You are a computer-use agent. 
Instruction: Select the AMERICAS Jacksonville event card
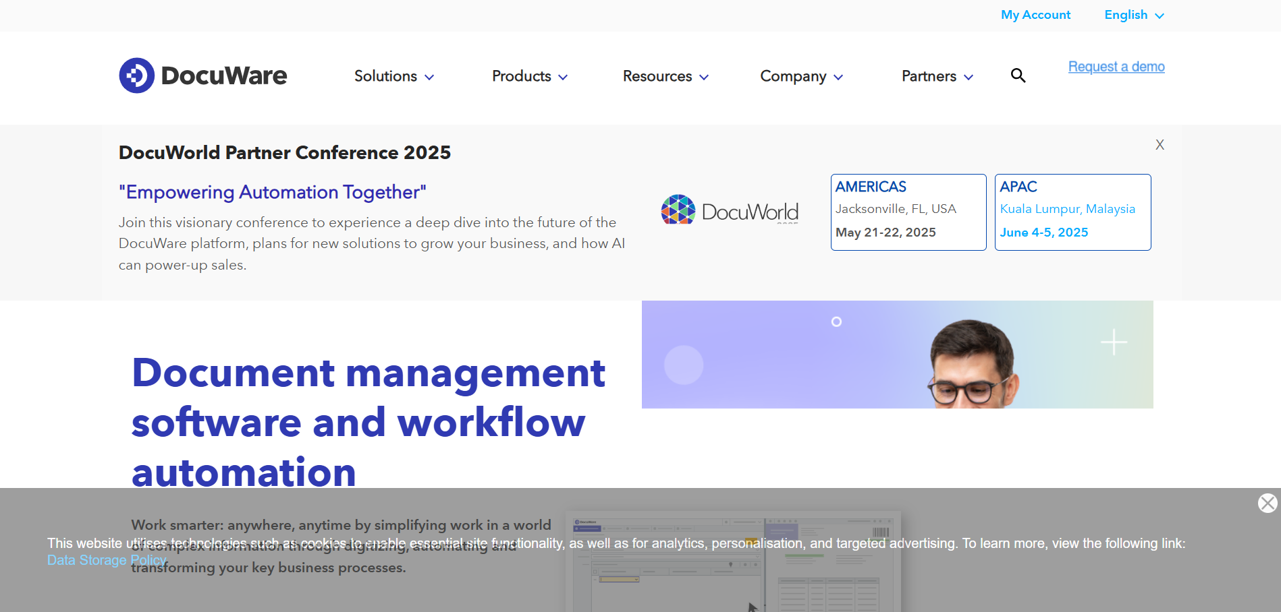[908, 212]
